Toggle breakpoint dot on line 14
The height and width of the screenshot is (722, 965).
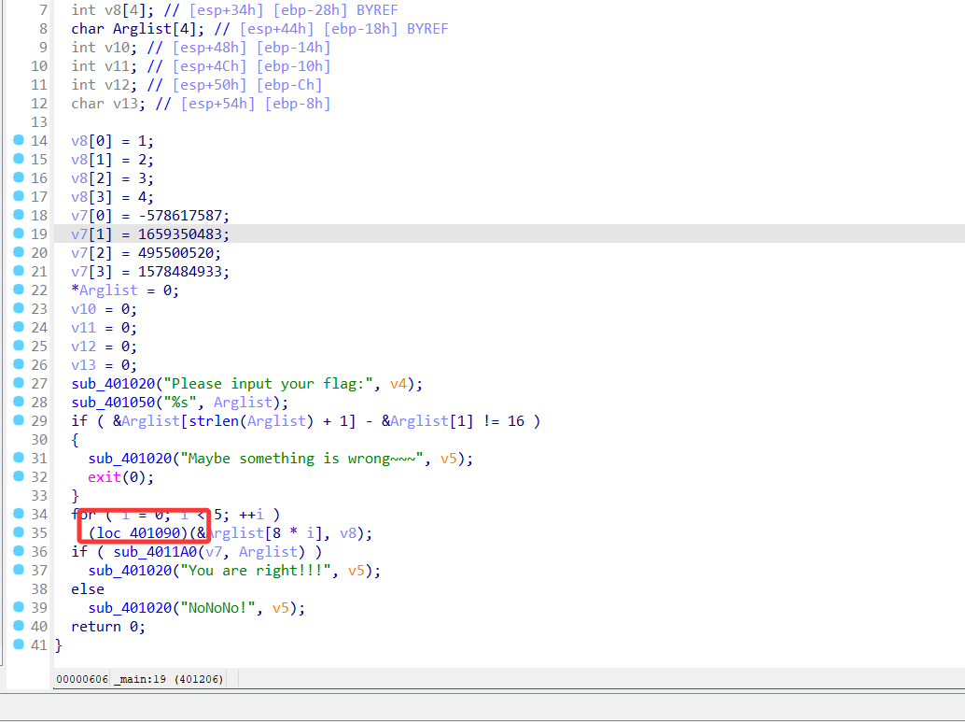[19, 140]
